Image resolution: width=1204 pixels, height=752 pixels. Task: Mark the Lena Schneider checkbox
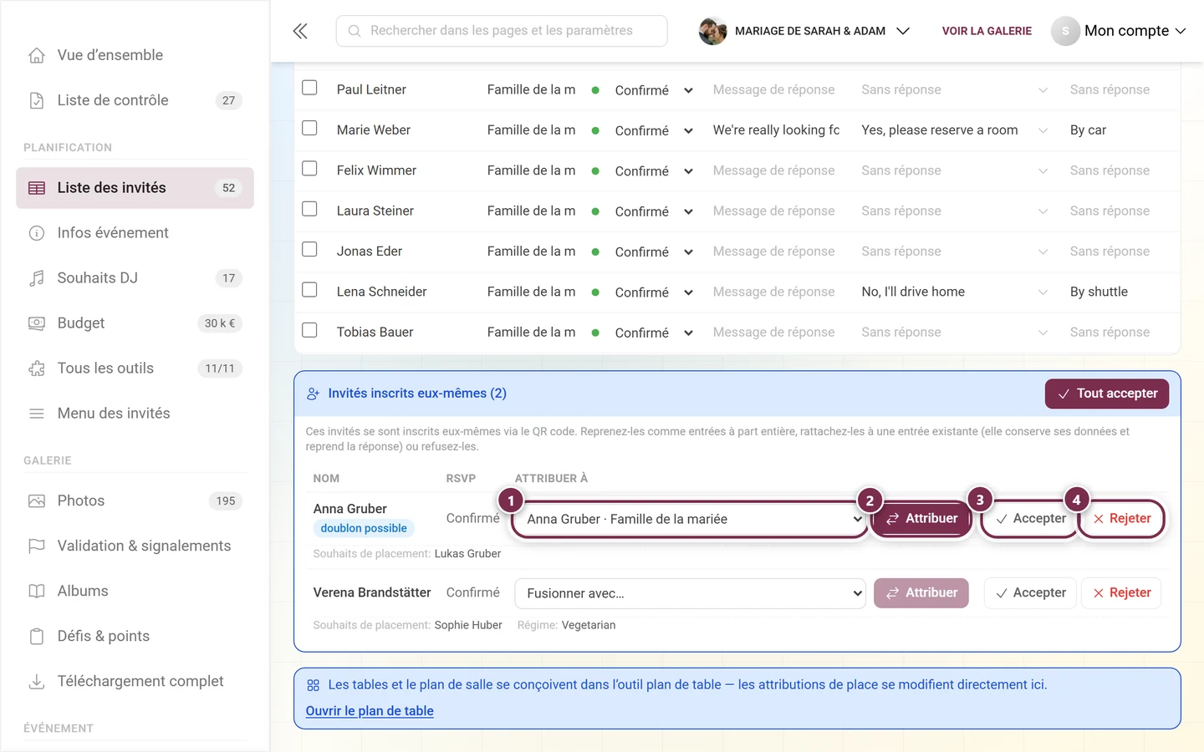coord(309,290)
